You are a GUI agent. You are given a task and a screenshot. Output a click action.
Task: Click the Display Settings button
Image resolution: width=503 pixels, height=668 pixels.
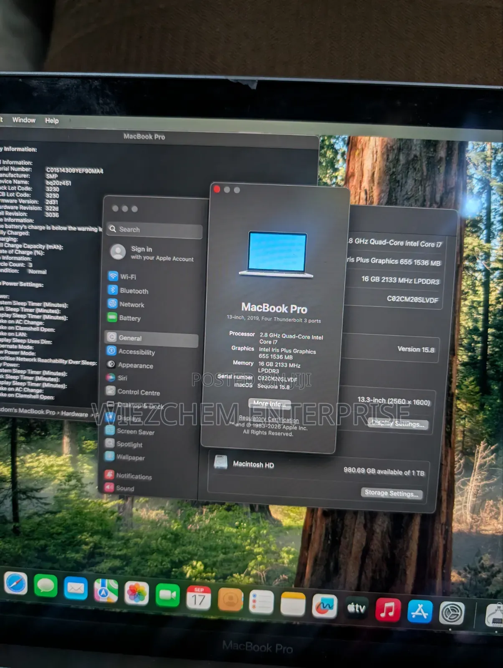click(398, 423)
